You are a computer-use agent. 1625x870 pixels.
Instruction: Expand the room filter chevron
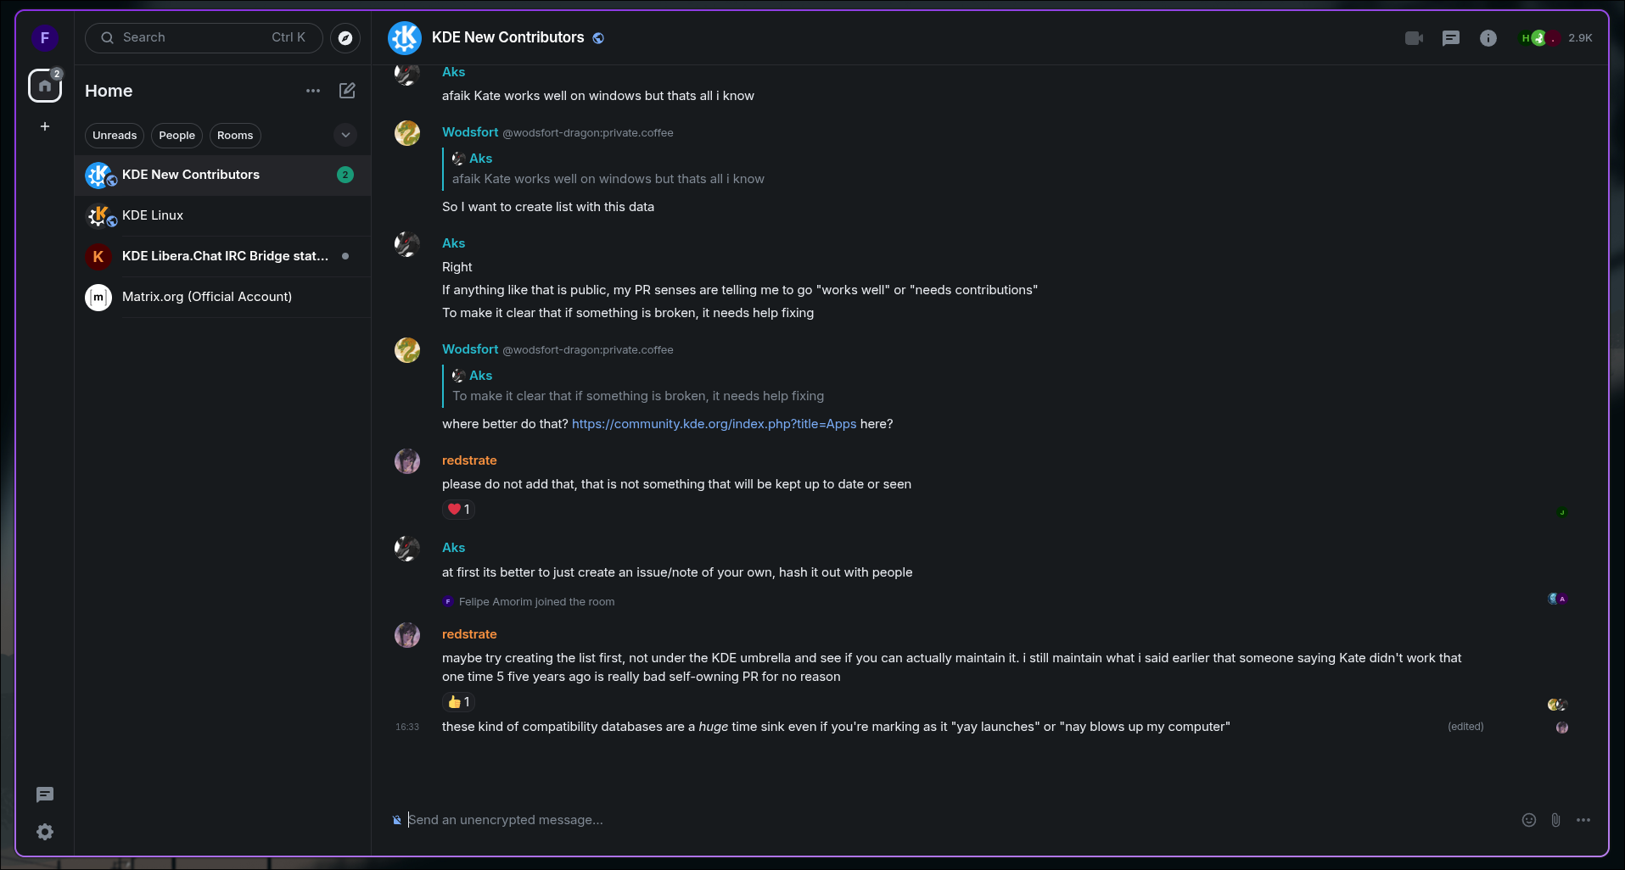[x=345, y=135]
